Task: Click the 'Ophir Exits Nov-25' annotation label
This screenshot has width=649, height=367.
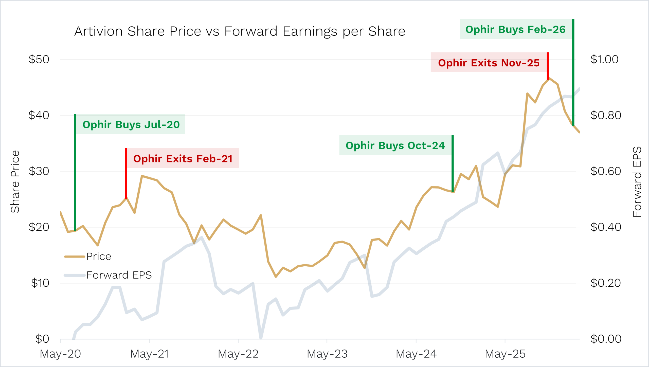Action: (x=489, y=63)
